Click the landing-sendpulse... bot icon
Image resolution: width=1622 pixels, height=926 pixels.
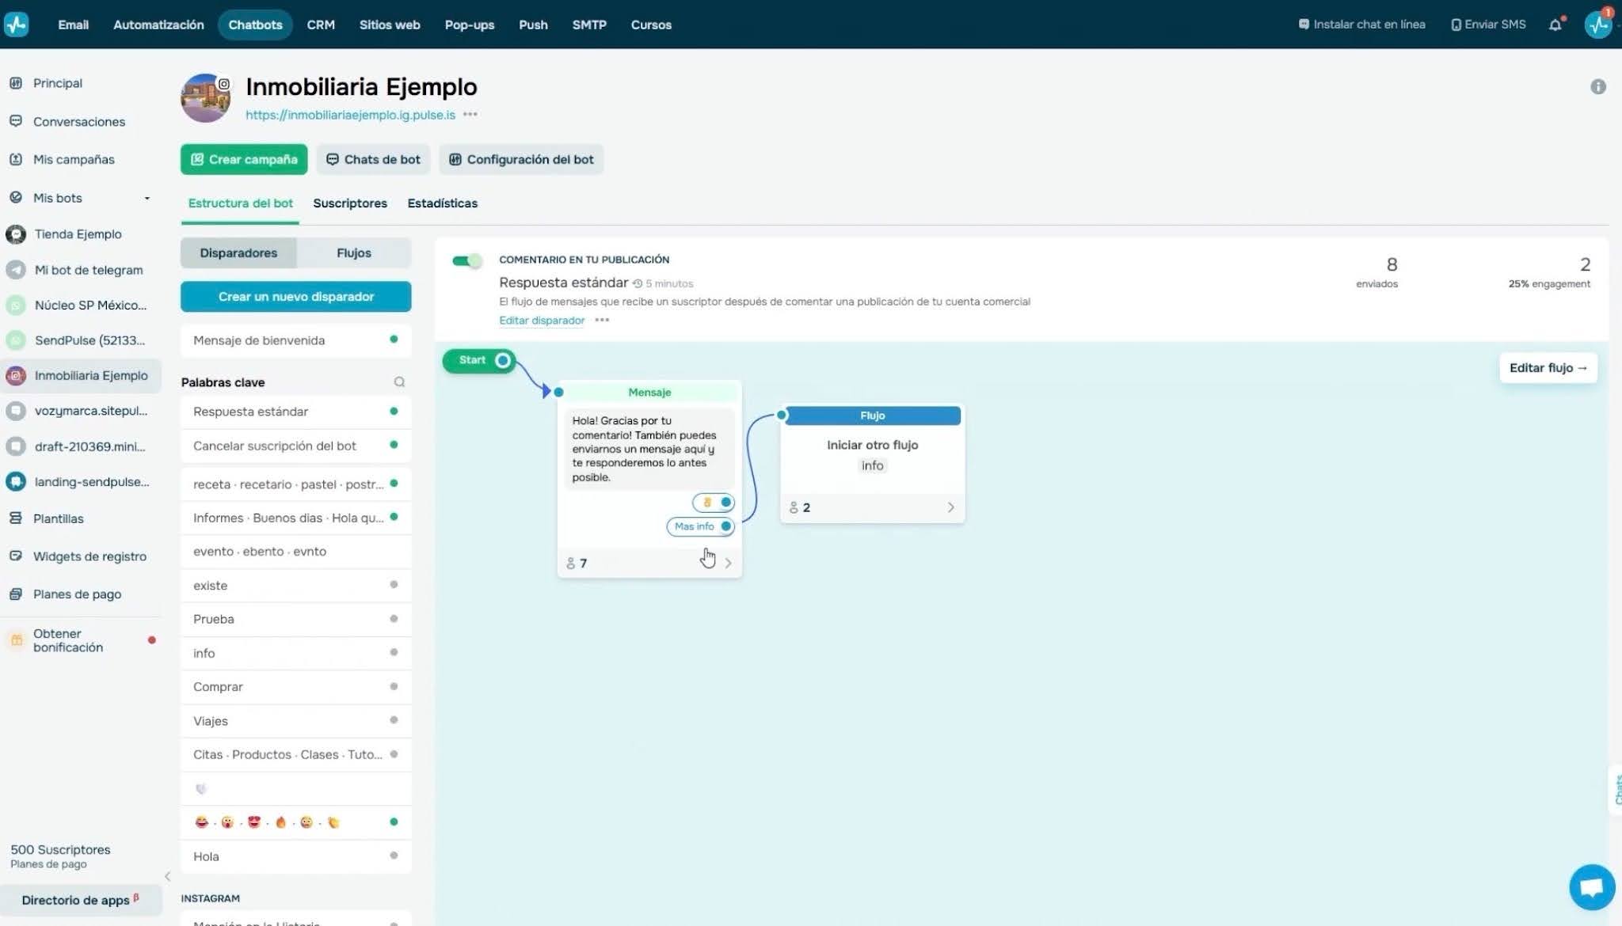(16, 481)
